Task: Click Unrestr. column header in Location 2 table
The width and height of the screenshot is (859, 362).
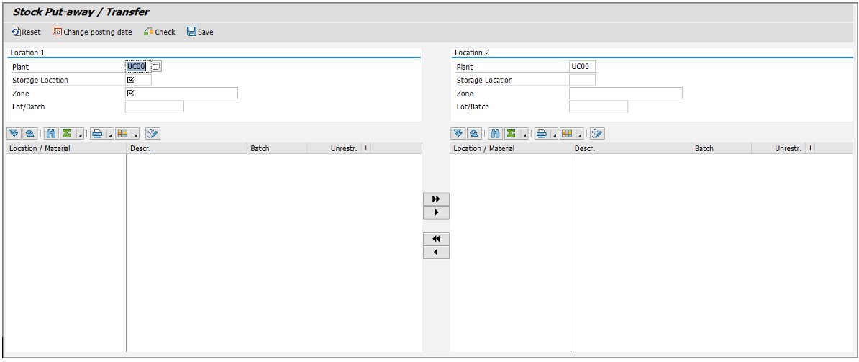Action: coord(778,148)
